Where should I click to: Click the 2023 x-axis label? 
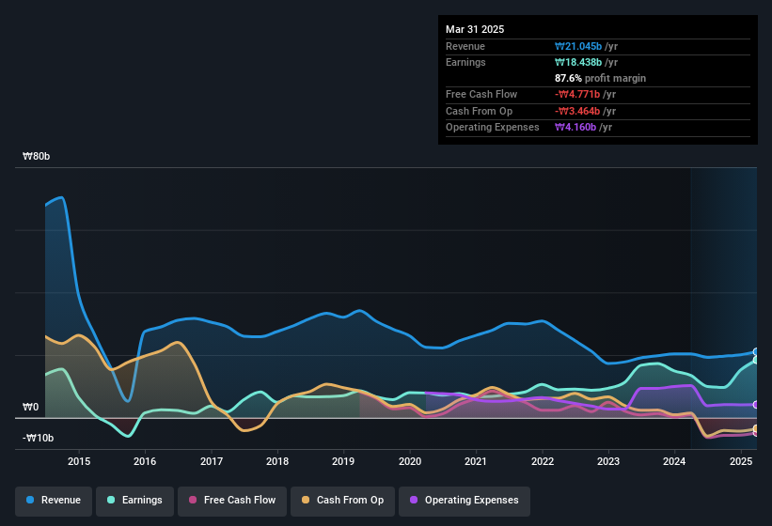[608, 461]
